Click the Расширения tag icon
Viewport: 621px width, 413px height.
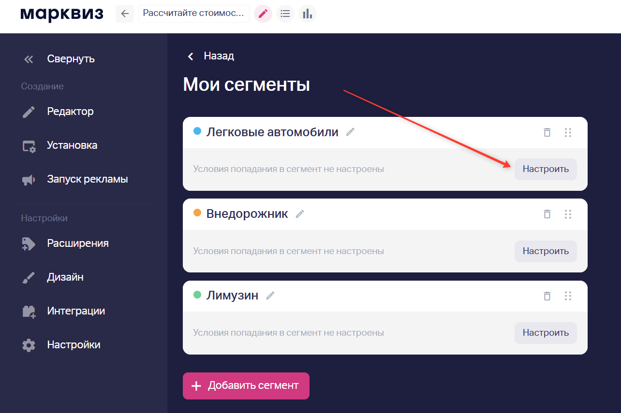tap(29, 244)
